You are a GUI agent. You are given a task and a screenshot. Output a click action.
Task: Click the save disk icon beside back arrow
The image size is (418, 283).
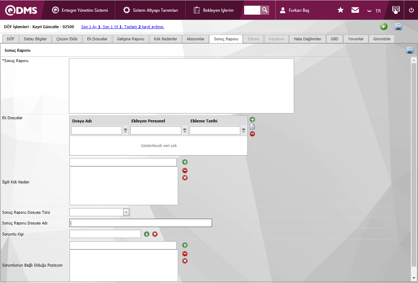pos(398,26)
